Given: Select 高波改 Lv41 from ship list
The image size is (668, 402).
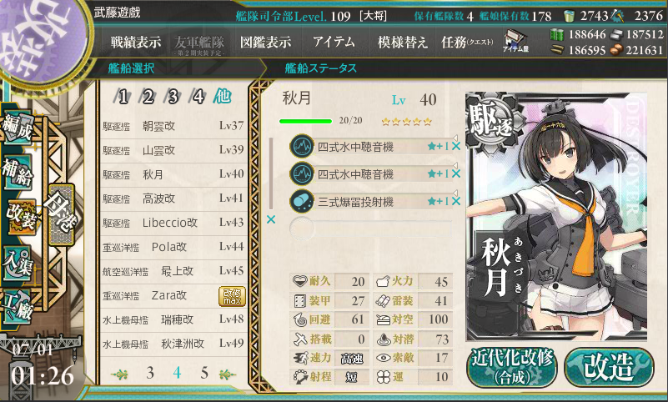Looking at the screenshot, I should pos(173,198).
